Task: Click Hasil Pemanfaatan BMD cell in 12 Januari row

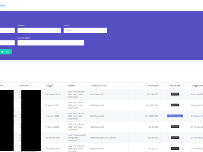Action: 77,105
